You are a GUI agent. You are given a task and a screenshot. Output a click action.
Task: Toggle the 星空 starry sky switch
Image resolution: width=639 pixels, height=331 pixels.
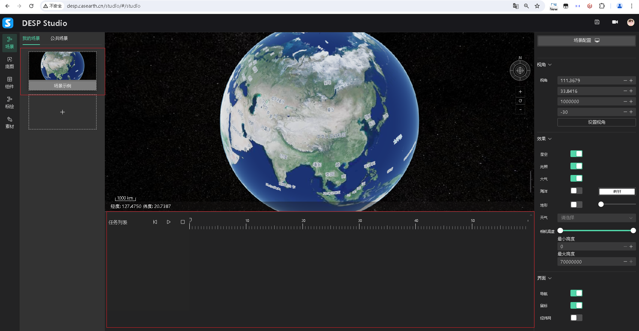tap(576, 154)
